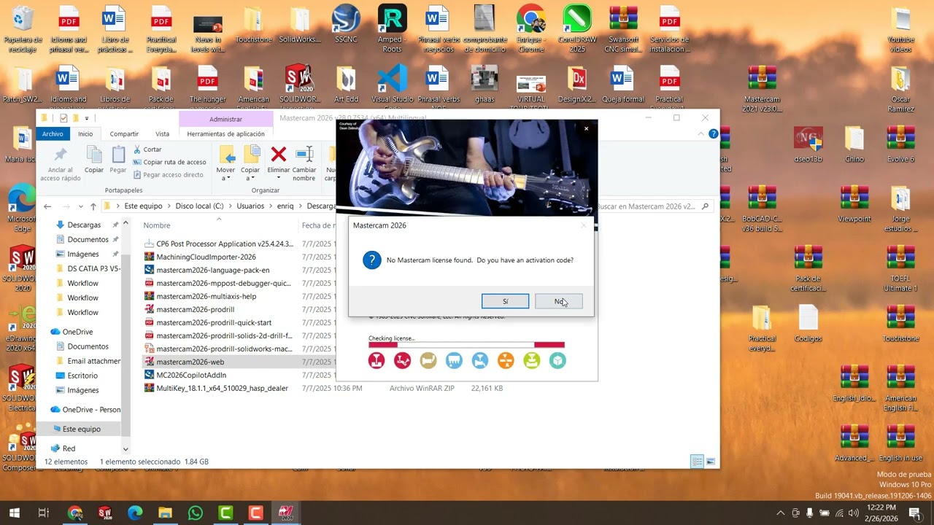Click Este equipo in the address breadcrumb
934x525 pixels.
(143, 206)
